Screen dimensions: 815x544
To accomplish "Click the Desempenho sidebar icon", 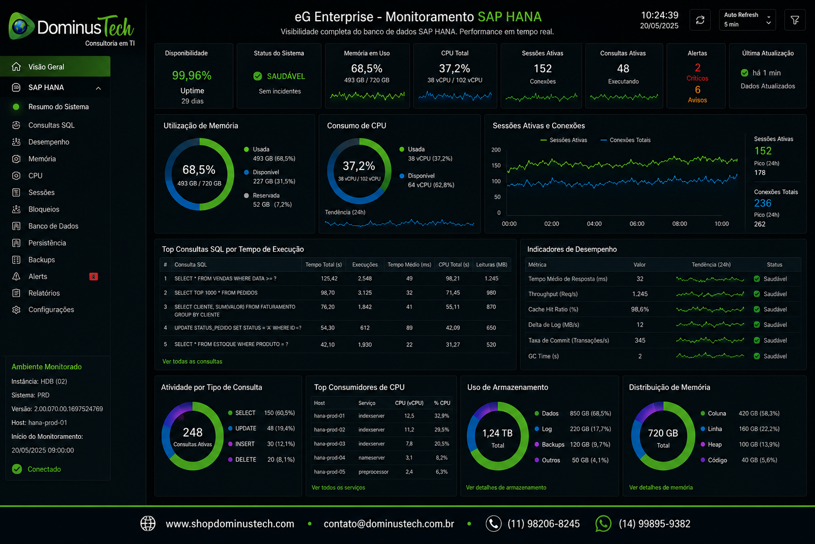I will coord(16,142).
